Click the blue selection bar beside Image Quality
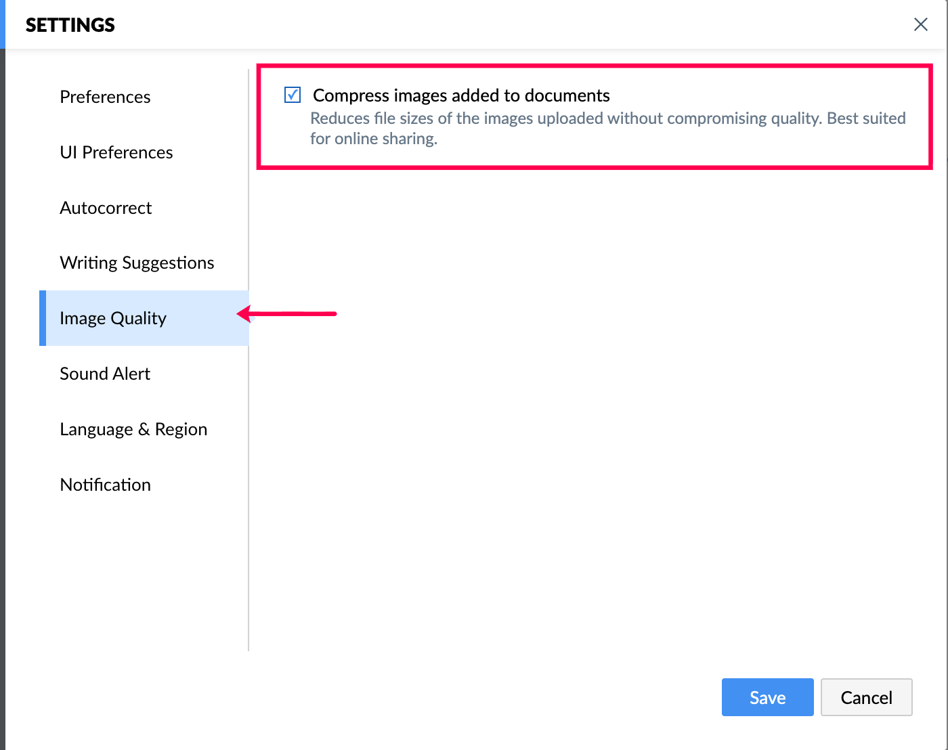Screen dimensions: 948x750 click(x=43, y=318)
